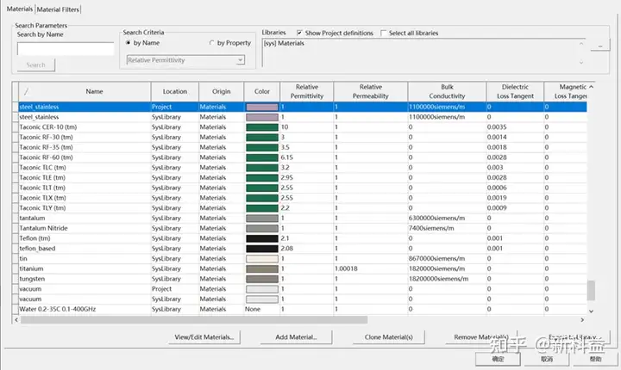Click the libraries list down arrow
This screenshot has width=621, height=370.
581,63
